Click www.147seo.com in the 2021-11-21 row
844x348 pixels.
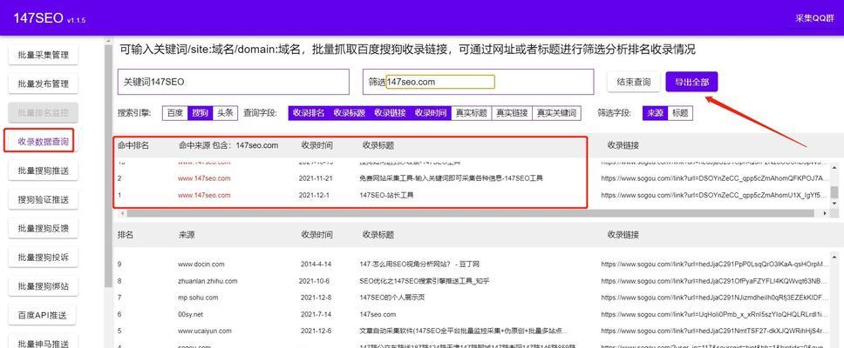point(204,178)
